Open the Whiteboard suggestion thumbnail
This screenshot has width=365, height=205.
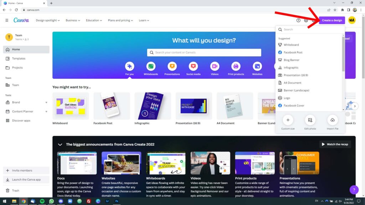(71, 106)
